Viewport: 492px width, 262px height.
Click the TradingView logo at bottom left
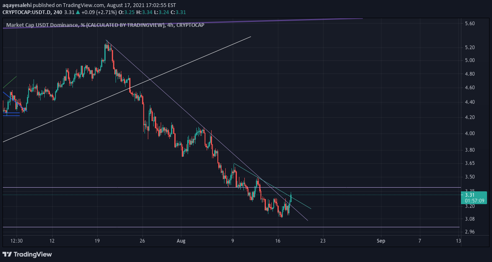pyautogui.click(x=27, y=254)
